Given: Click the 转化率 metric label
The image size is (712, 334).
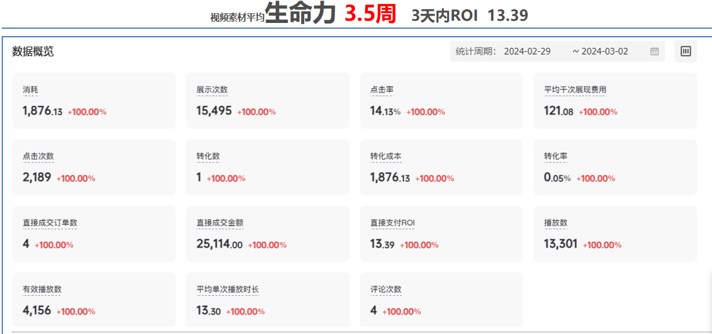Looking at the screenshot, I should coord(555,156).
